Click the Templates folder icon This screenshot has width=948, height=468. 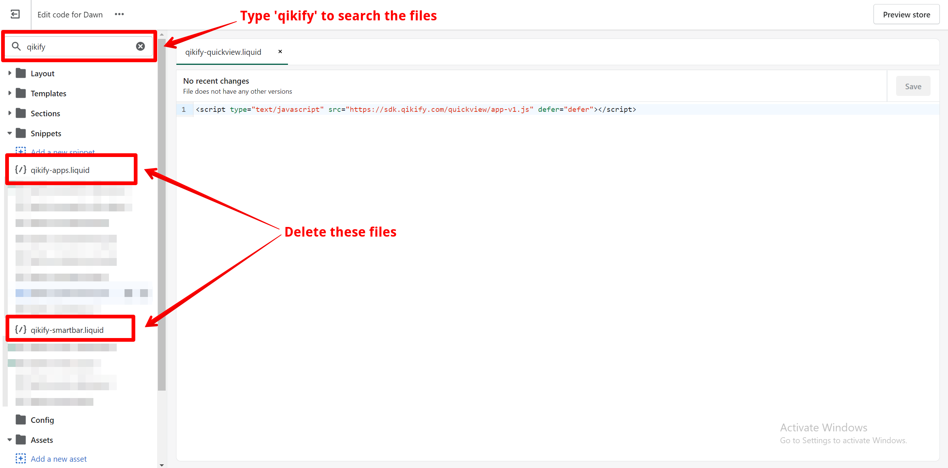pos(21,93)
